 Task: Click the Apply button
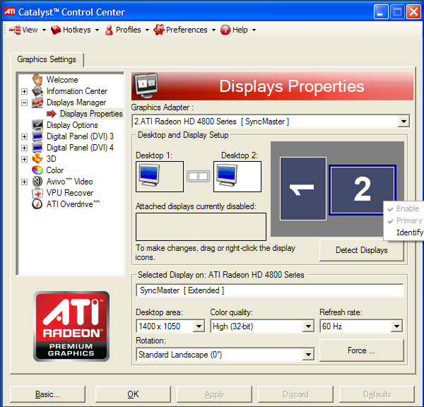[214, 394]
